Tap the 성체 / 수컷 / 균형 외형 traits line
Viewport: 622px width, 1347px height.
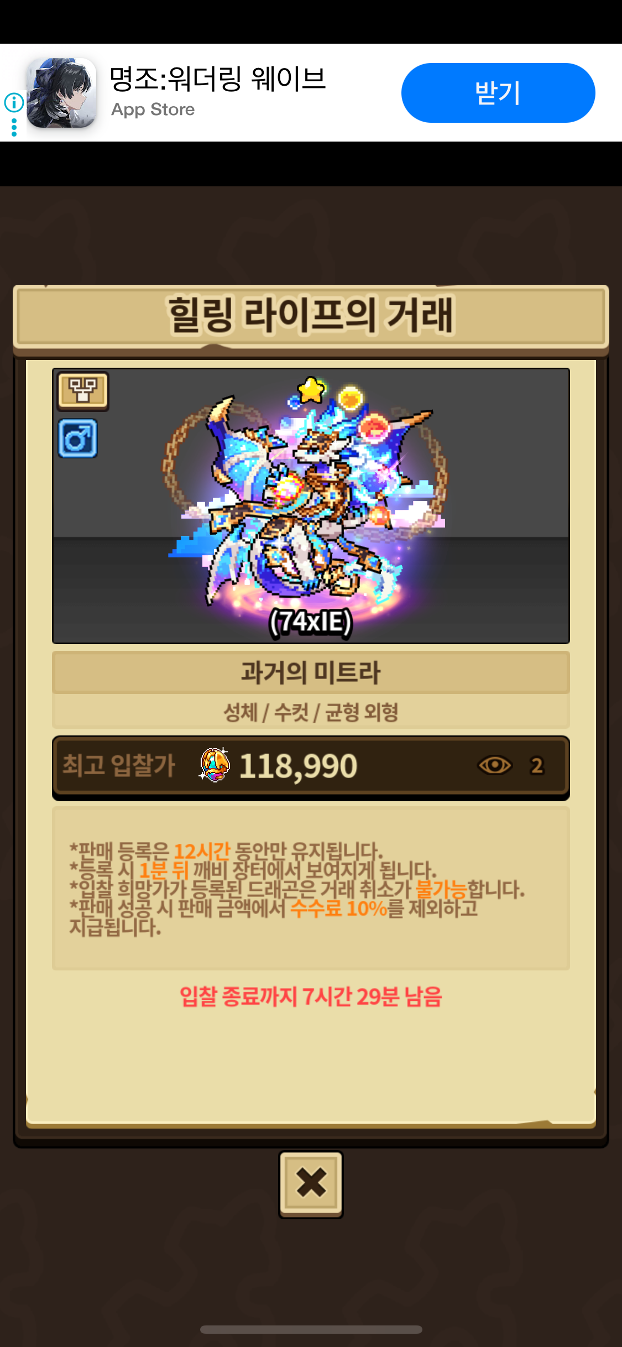point(311,712)
